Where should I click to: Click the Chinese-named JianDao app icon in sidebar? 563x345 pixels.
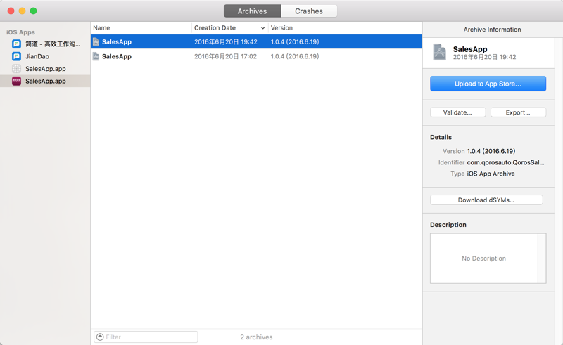[x=16, y=44]
